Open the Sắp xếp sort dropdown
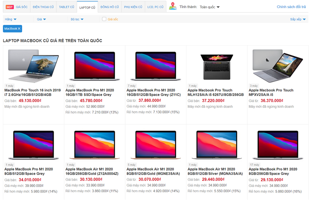This screenshot has width=312, height=200. [x=298, y=19]
